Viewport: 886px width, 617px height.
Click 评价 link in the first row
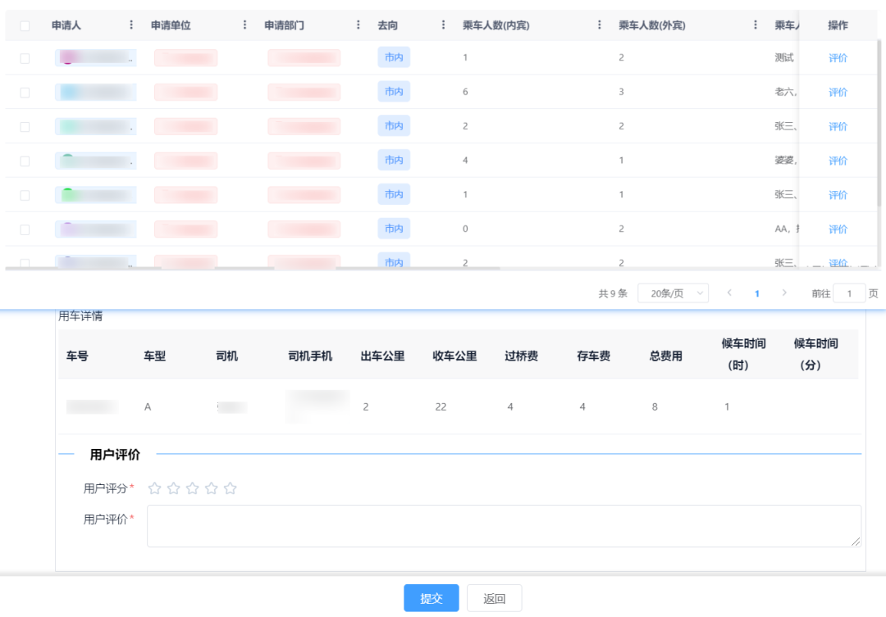pyautogui.click(x=838, y=58)
